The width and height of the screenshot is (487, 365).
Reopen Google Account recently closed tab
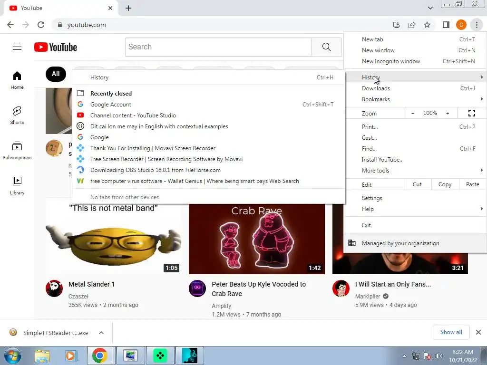(x=208, y=105)
